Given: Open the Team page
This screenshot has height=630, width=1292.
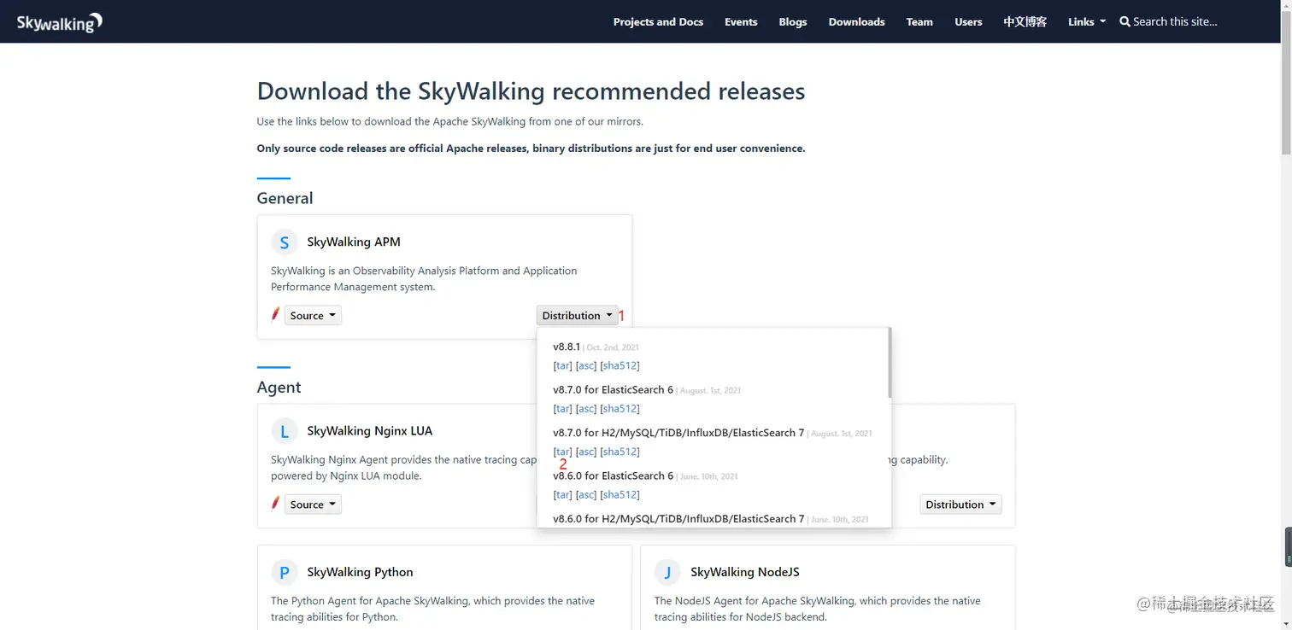Looking at the screenshot, I should pos(919,21).
